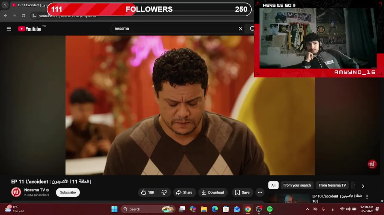Show hidden system tray icons chevron
The width and height of the screenshot is (384, 215).
point(307,209)
